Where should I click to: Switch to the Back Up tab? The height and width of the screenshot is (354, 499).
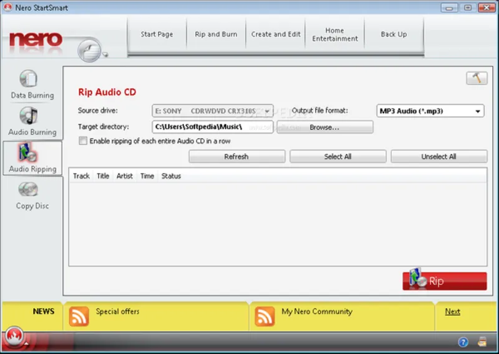tap(394, 34)
